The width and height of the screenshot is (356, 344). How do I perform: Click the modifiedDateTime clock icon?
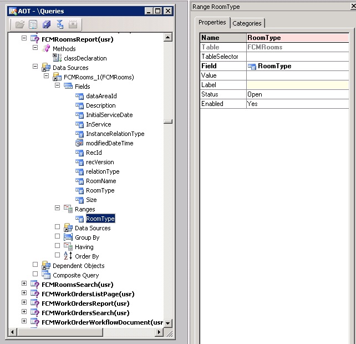[79, 143]
